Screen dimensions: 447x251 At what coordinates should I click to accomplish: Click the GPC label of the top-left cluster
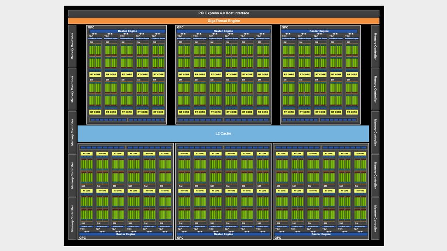91,27
